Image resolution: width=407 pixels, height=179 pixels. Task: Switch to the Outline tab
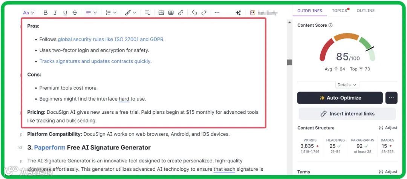tap(366, 11)
